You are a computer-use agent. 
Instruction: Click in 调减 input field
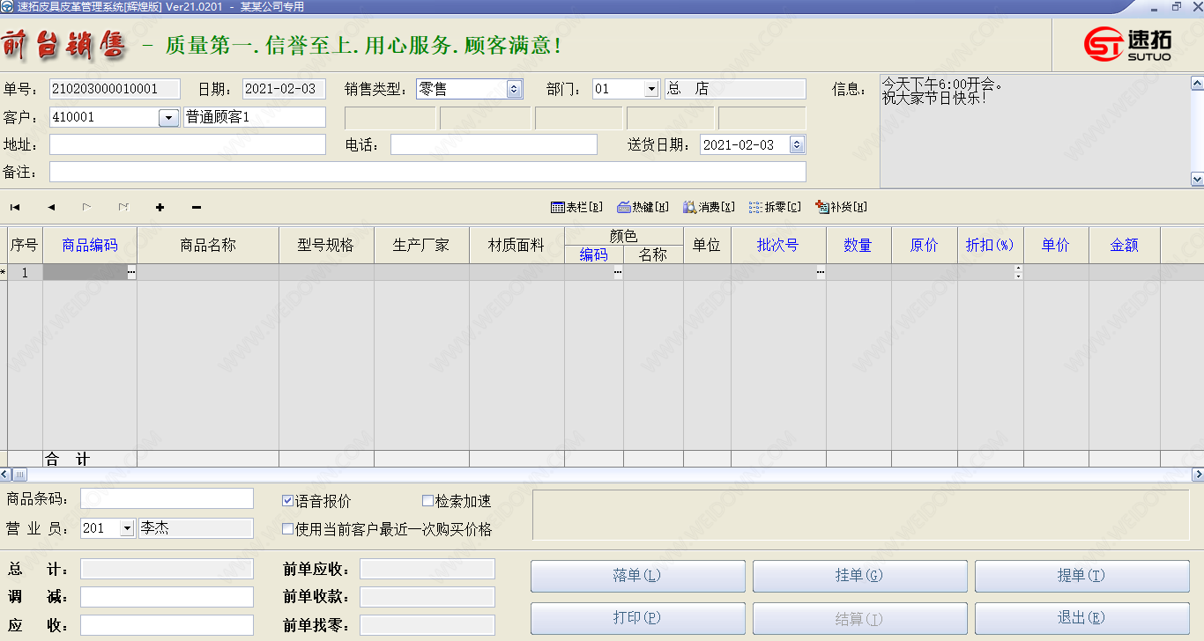(167, 597)
